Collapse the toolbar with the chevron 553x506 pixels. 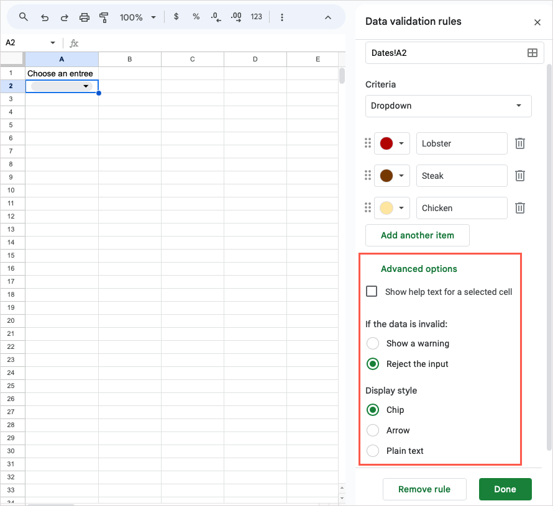(x=328, y=17)
